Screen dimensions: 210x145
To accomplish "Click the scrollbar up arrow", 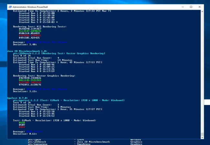I will coord(202,12).
